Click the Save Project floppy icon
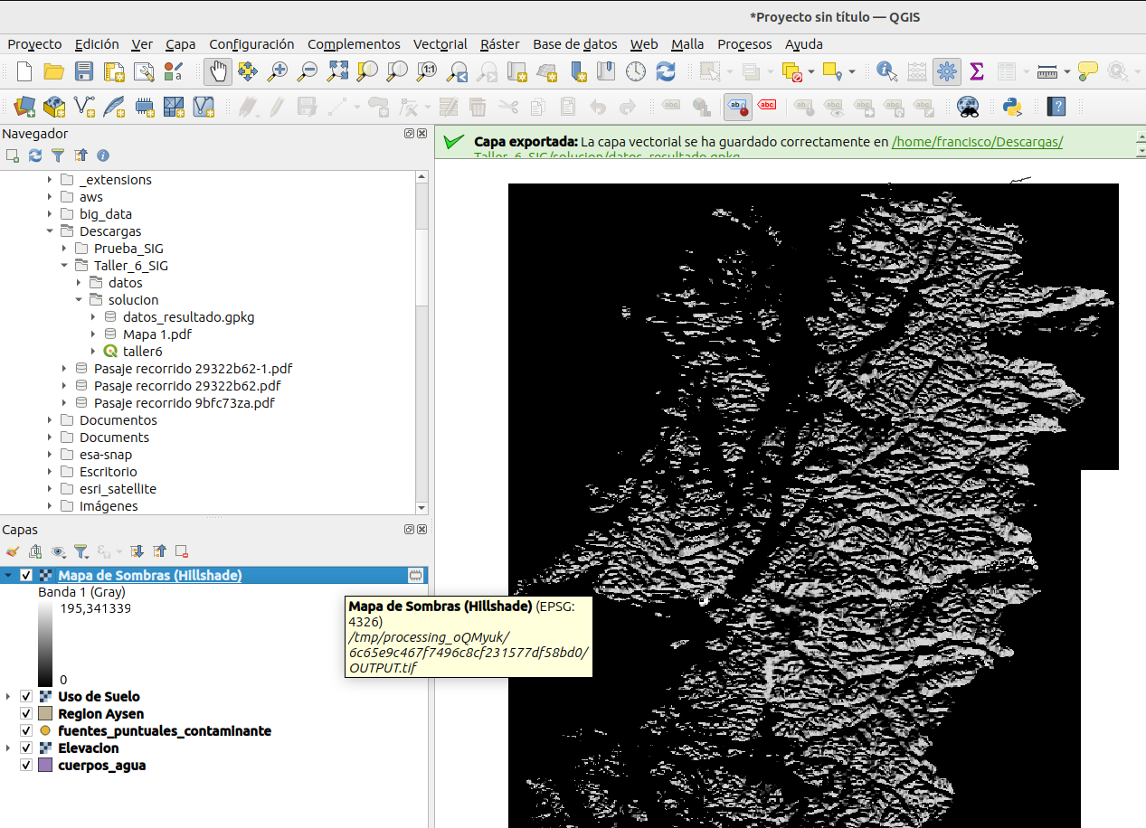The width and height of the screenshot is (1146, 828). coord(84,71)
